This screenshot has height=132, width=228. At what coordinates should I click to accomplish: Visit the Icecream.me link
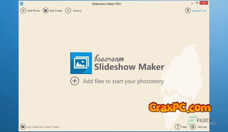coord(199,11)
